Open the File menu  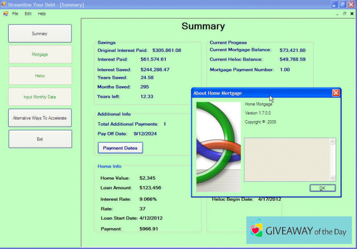click(15, 14)
